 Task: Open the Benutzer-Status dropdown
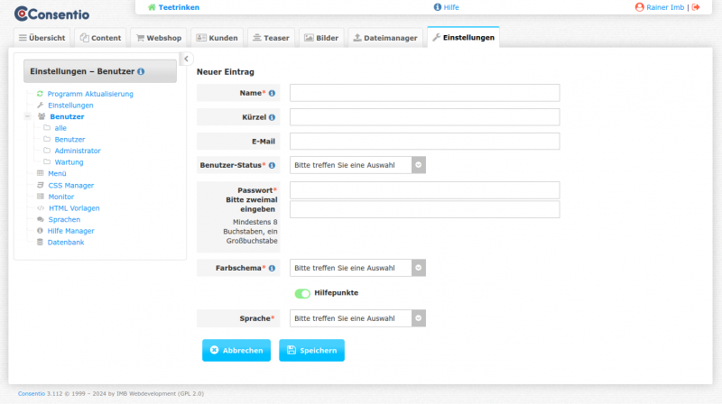pos(356,165)
